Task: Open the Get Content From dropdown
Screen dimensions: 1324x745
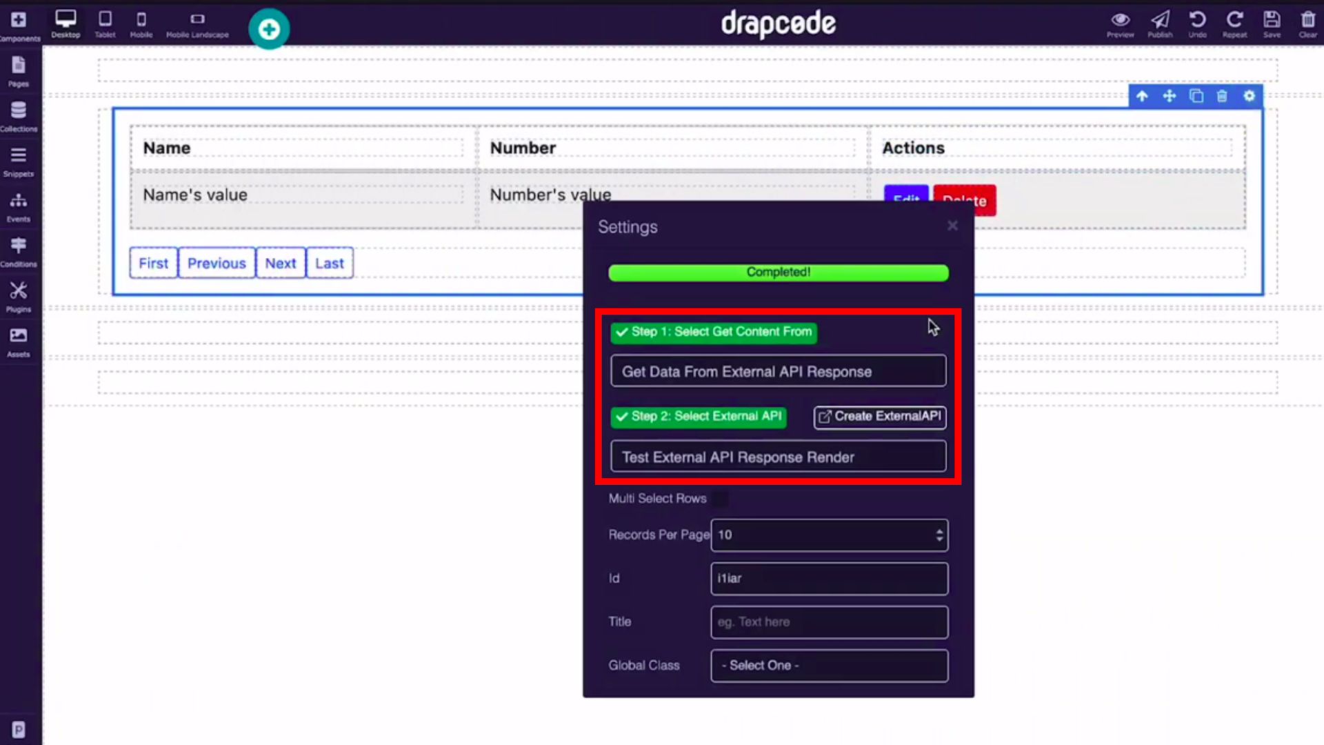Action: (778, 372)
